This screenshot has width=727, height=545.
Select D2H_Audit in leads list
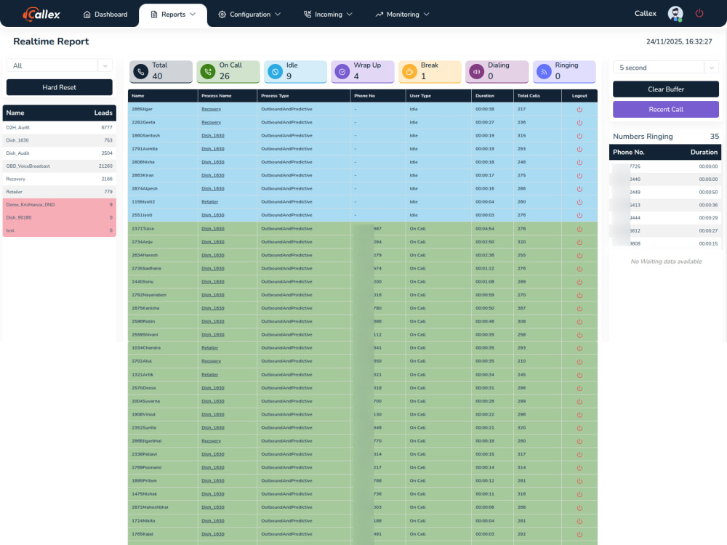pos(60,127)
